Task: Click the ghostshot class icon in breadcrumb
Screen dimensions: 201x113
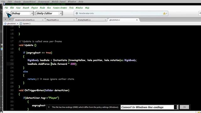Action: 5,24
